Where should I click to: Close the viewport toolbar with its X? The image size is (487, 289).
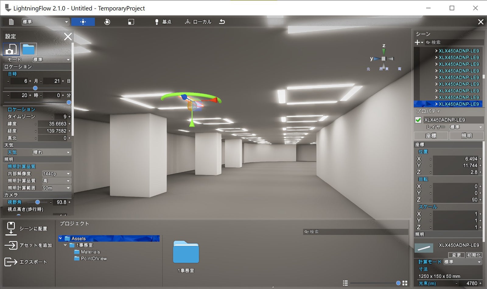[481, 22]
